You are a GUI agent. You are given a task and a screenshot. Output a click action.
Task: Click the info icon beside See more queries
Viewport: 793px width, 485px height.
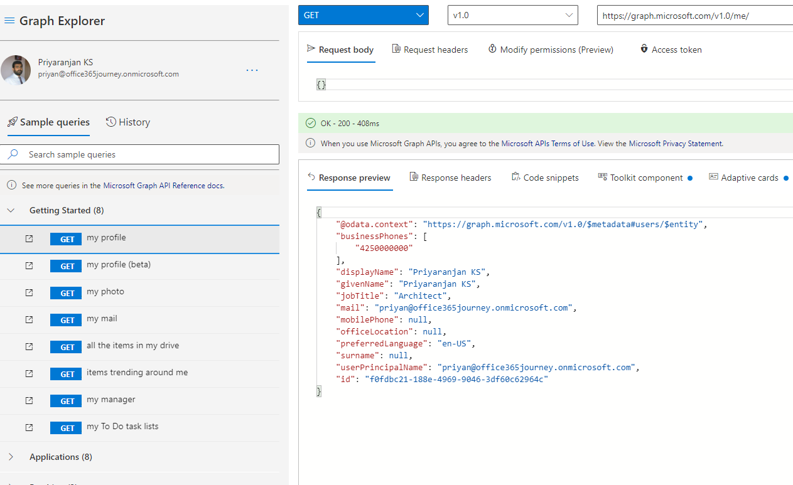(11, 185)
